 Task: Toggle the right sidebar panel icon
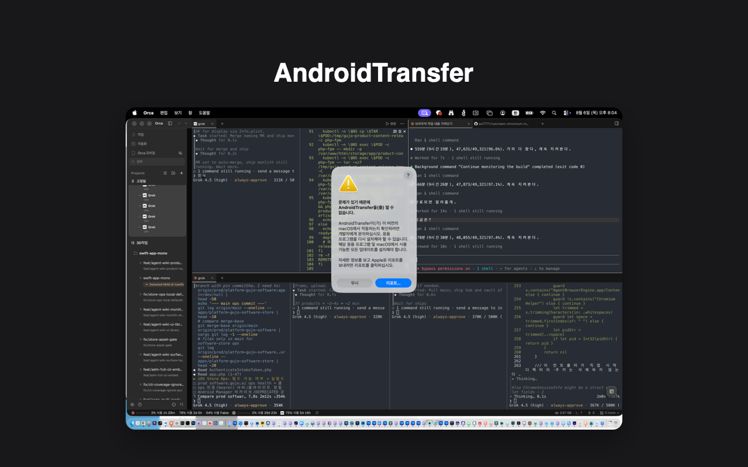click(x=616, y=124)
